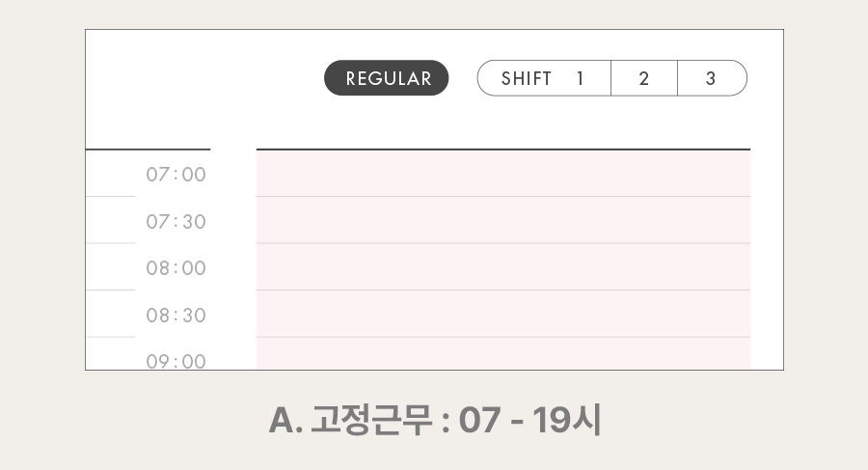Switch to shift option 2
The width and height of the screenshot is (868, 470).
[644, 78]
